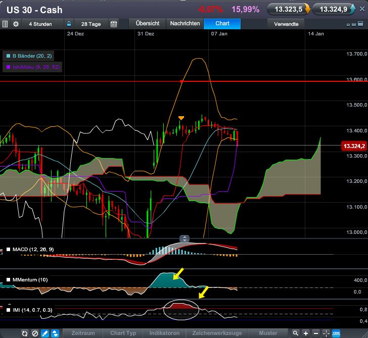Click the 24 Dez date label
This screenshot has width=368, height=338.
click(75, 34)
